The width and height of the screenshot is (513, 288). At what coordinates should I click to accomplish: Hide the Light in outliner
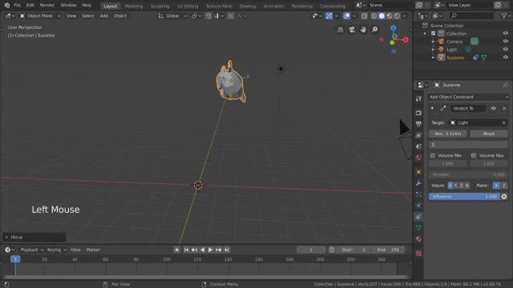tap(506, 50)
